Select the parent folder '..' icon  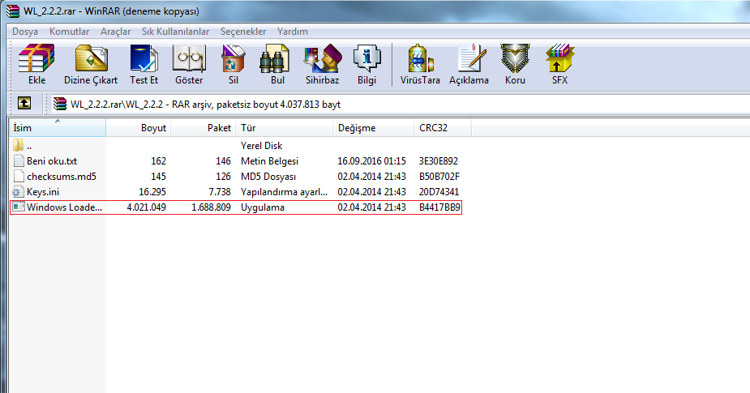tap(19, 145)
